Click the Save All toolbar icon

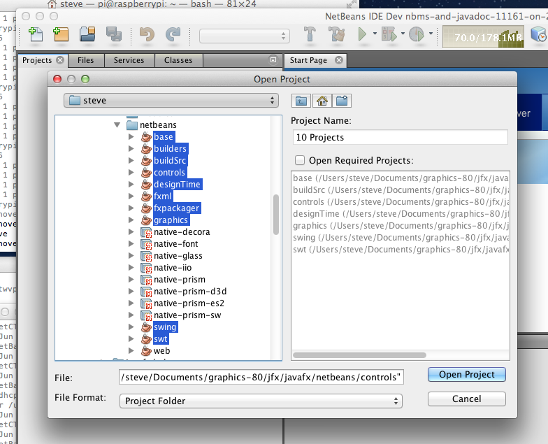[114, 34]
